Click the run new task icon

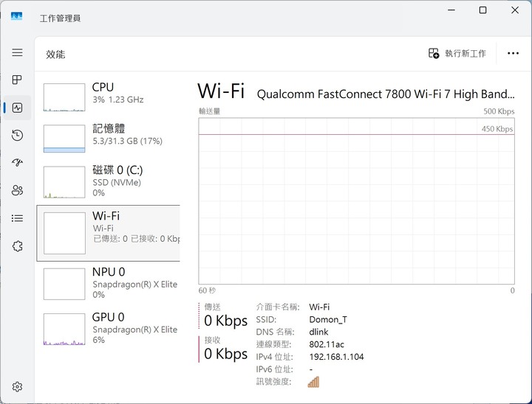[434, 53]
